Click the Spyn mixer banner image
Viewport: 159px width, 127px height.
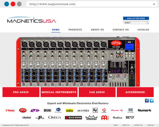[78, 62]
